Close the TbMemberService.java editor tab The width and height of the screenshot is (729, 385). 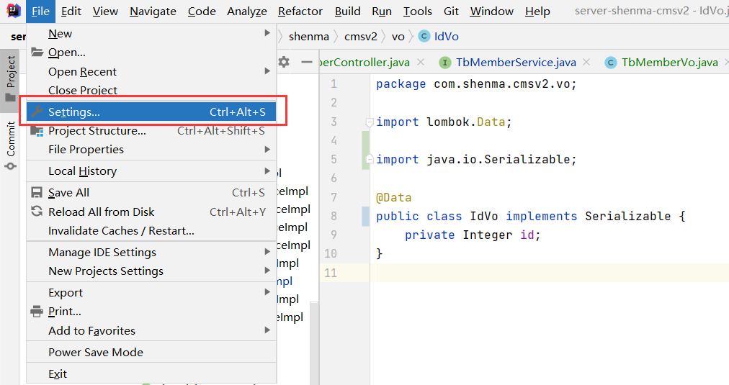[x=586, y=62]
